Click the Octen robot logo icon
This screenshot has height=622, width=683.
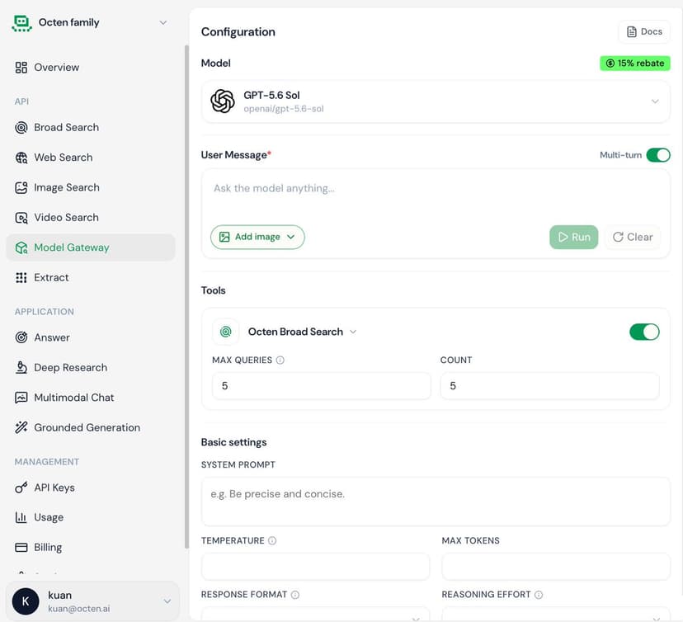click(21, 23)
